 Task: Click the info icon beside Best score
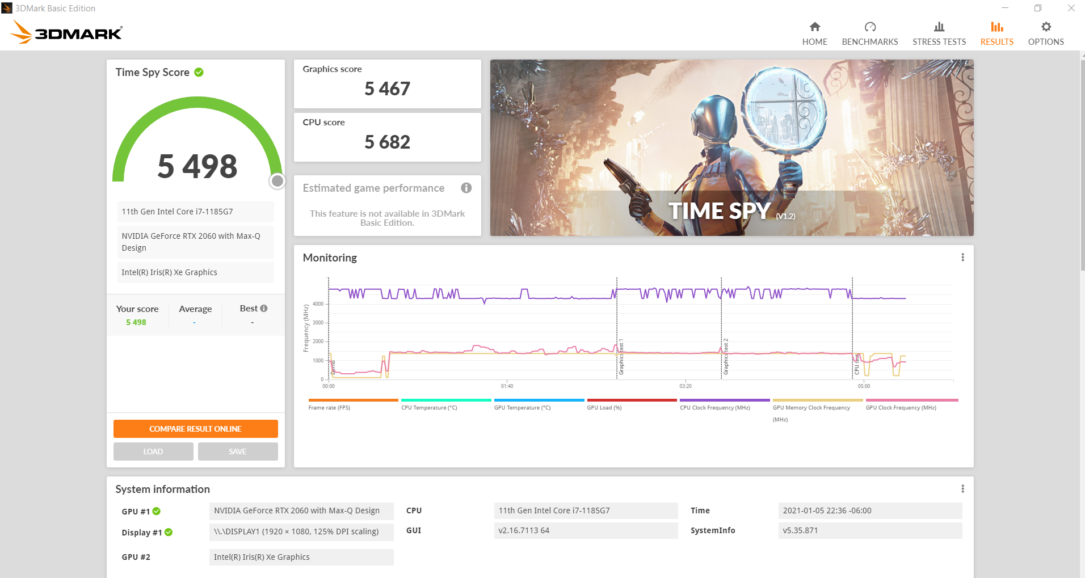click(x=264, y=308)
